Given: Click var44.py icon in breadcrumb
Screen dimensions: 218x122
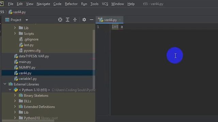Looking at the screenshot, I should tap(11, 12).
